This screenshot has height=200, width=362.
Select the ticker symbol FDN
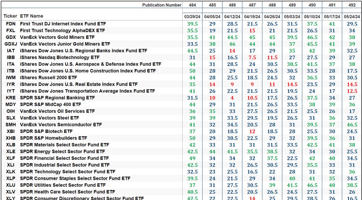[x=10, y=24]
